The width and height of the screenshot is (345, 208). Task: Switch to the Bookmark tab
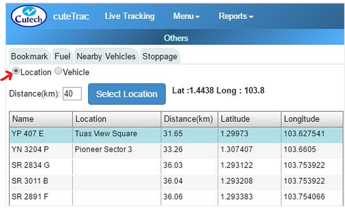tap(29, 56)
